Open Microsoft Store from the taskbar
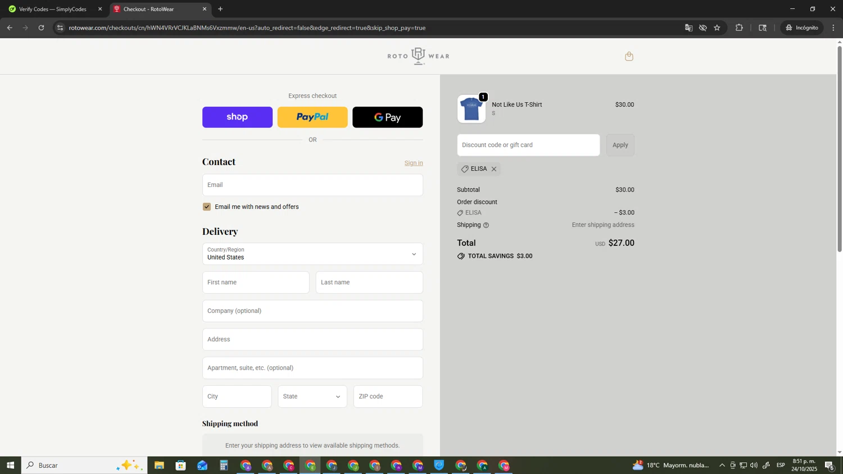The width and height of the screenshot is (843, 474). click(x=180, y=466)
